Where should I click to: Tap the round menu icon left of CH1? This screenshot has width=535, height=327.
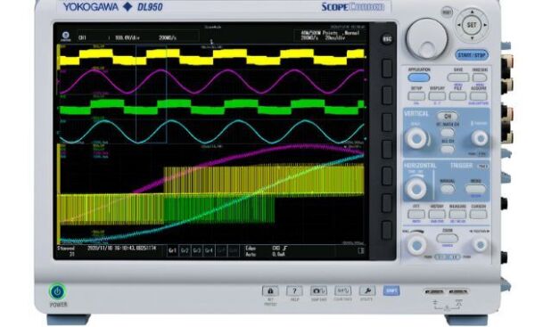click(65, 36)
